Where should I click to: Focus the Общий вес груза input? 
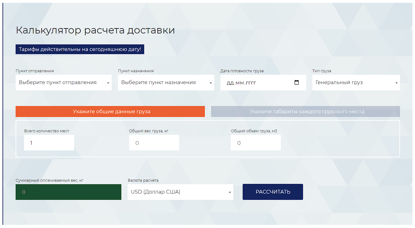coord(154,143)
